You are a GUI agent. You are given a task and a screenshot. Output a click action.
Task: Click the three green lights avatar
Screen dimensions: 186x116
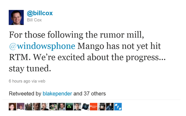click(x=69, y=107)
